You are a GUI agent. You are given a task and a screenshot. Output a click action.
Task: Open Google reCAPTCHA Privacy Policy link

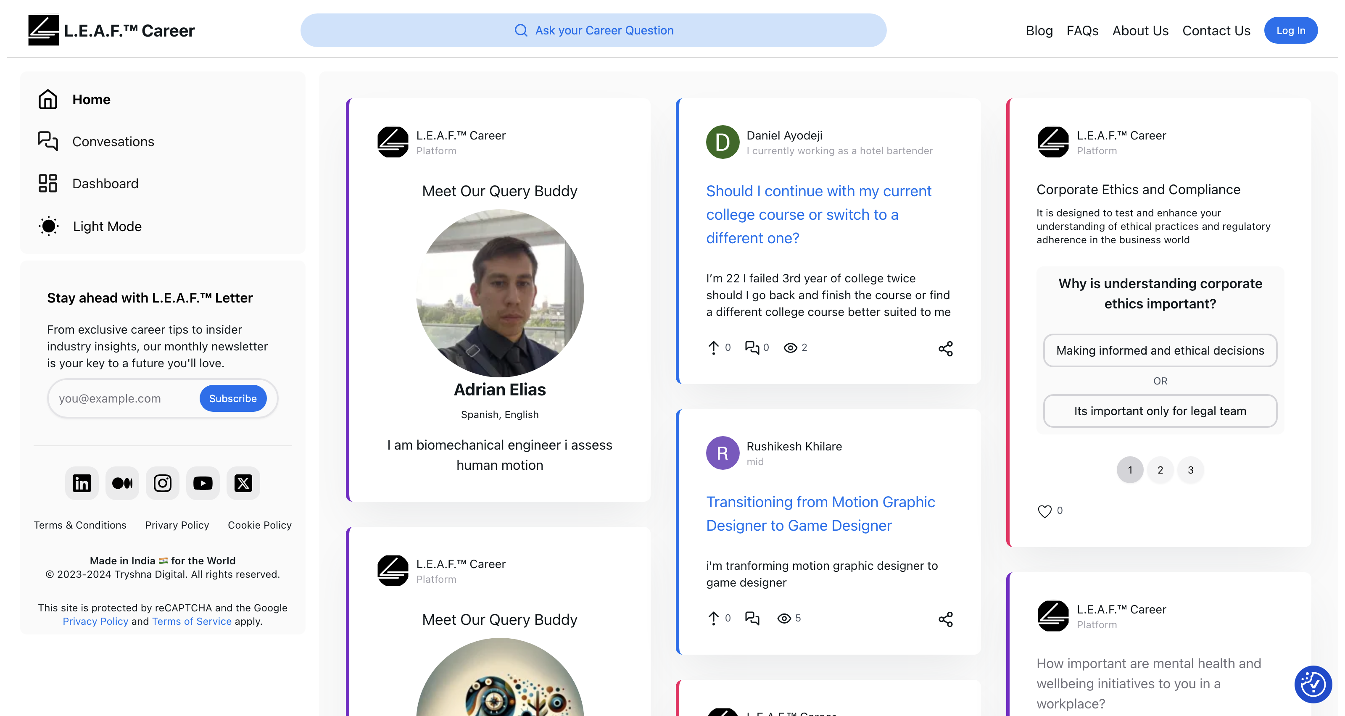95,621
